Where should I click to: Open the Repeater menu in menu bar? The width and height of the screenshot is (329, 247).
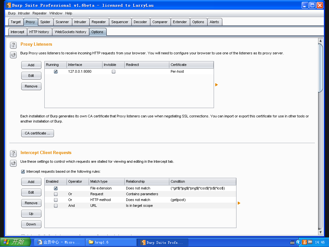[x=40, y=13]
